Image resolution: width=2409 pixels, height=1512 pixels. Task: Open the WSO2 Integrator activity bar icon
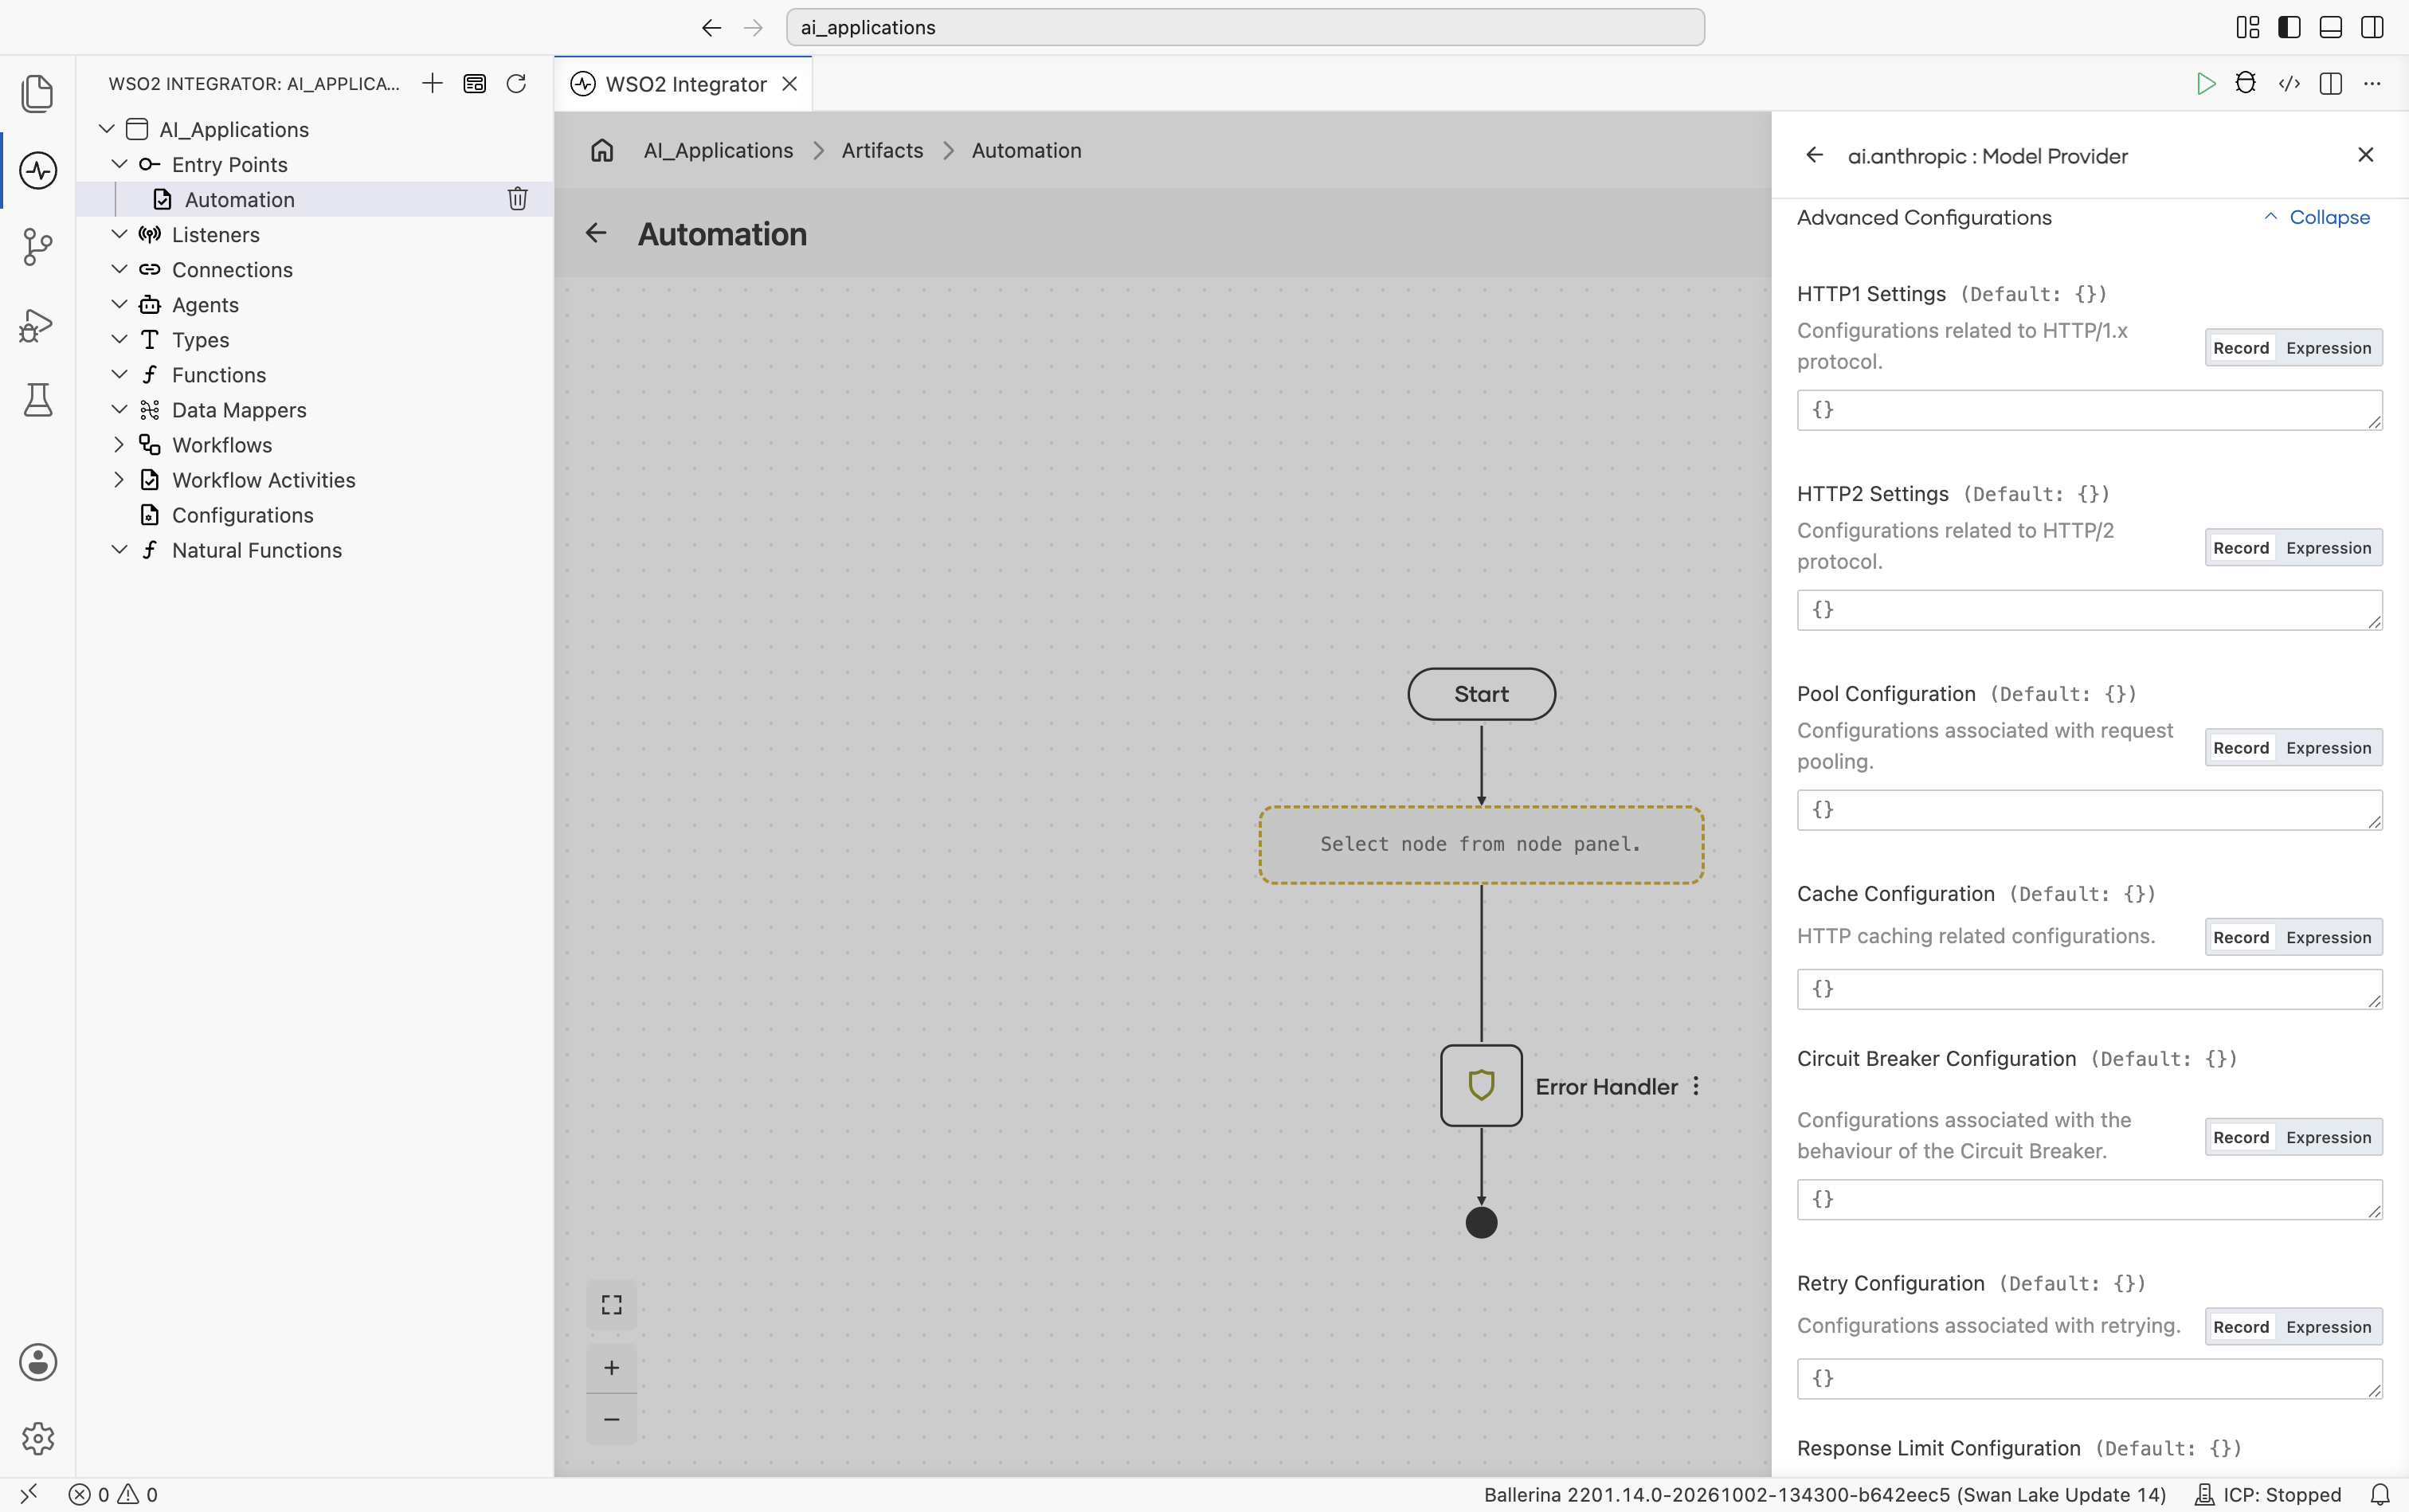[38, 170]
